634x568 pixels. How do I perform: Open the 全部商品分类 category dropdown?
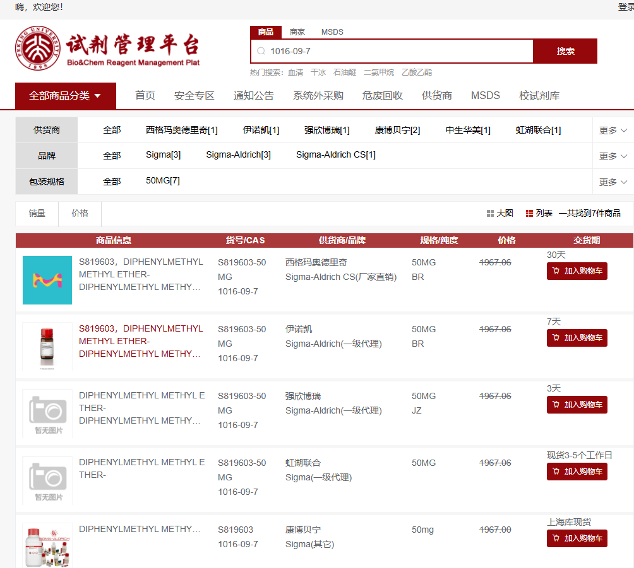[x=66, y=96]
